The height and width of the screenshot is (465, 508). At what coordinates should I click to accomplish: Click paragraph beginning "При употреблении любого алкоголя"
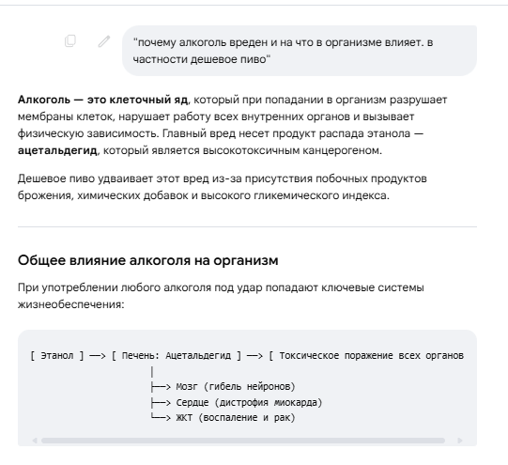pos(221,296)
